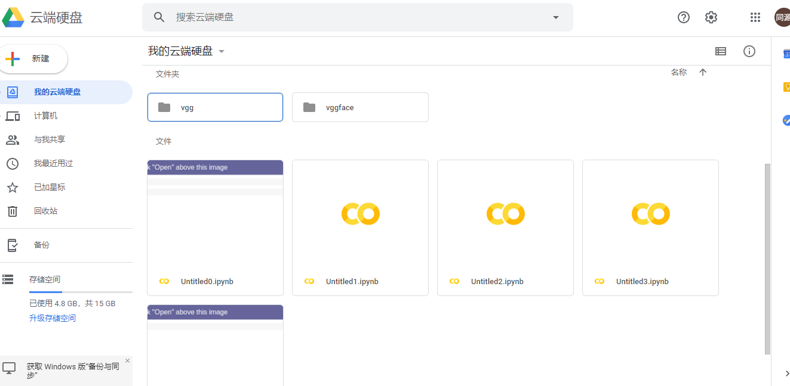
Task: Expand the 计算机 tree in sidebar
Action: coord(2,116)
